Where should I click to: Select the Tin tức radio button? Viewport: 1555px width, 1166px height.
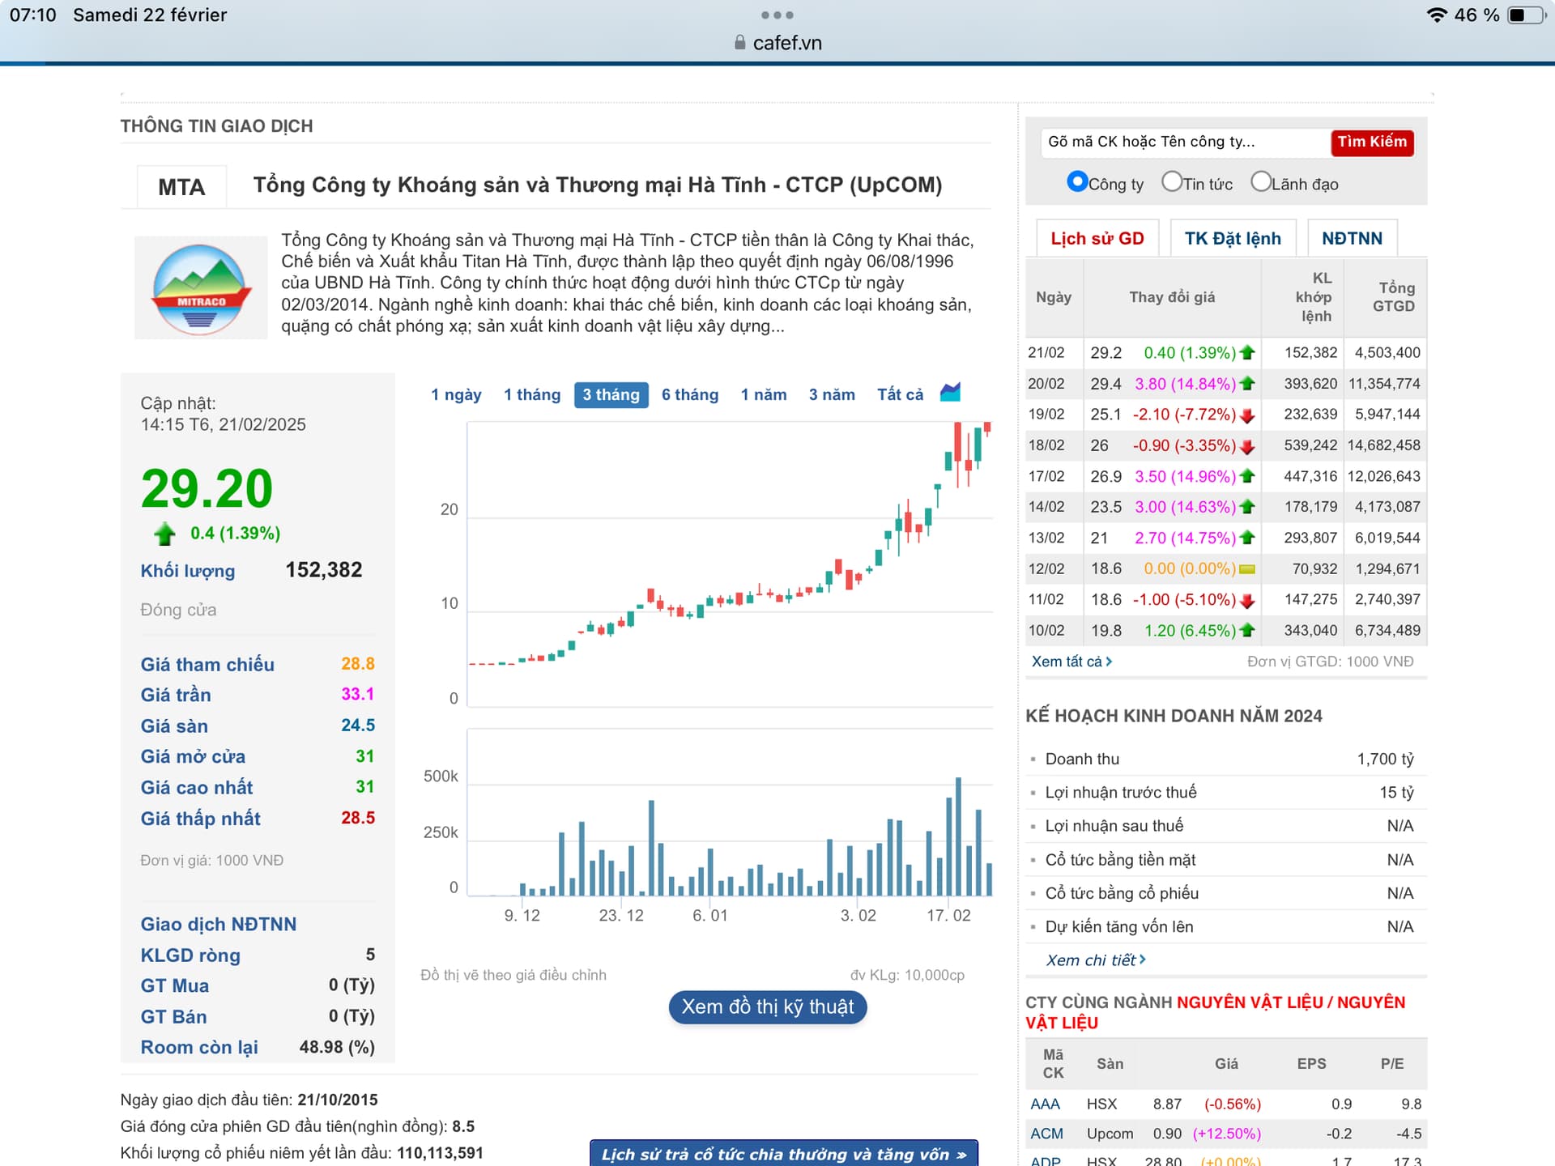[x=1171, y=182]
